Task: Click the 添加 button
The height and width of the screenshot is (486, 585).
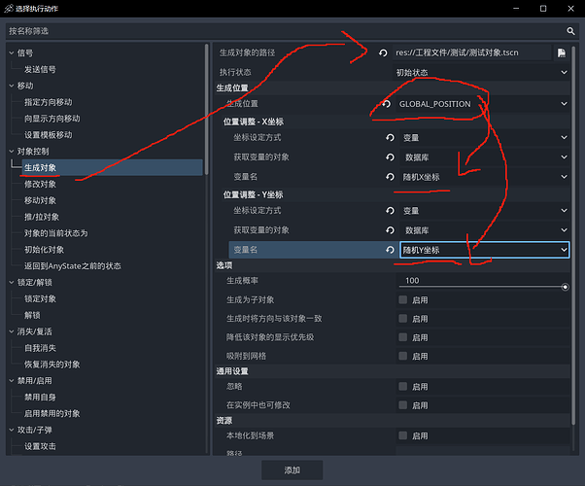Action: [x=292, y=469]
